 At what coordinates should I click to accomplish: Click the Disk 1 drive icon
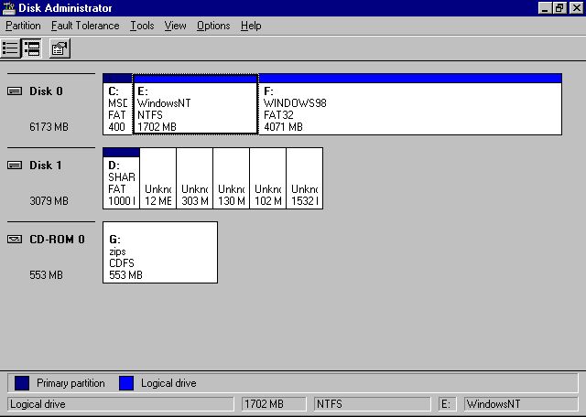15,166
